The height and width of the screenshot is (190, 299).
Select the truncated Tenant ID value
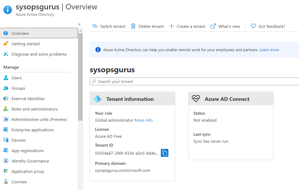tap(127, 153)
